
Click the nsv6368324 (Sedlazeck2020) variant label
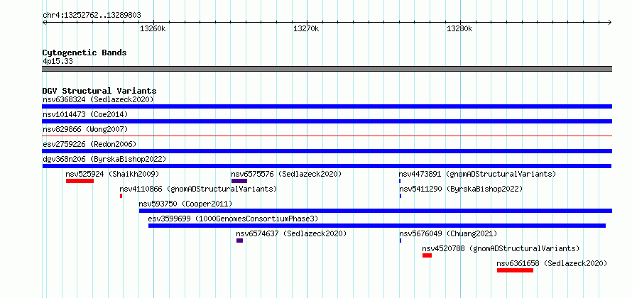click(98, 99)
